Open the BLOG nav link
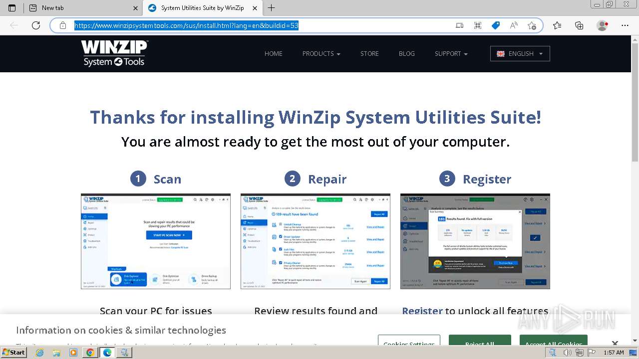 click(x=406, y=53)
